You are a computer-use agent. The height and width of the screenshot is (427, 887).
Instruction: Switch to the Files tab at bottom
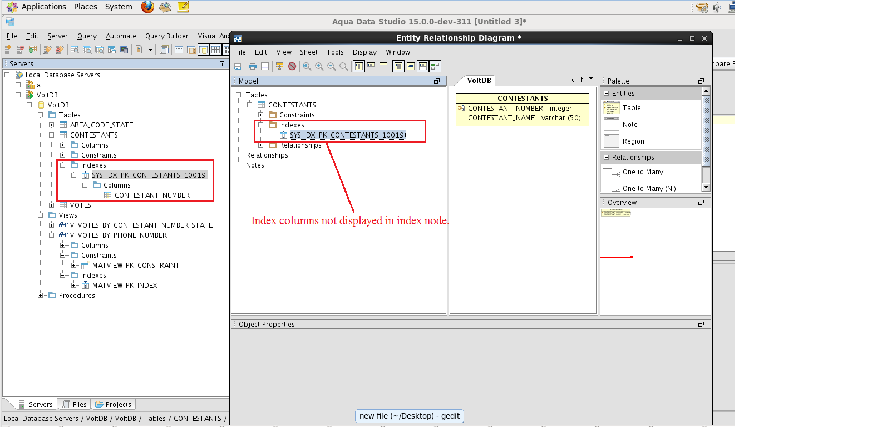click(x=75, y=405)
